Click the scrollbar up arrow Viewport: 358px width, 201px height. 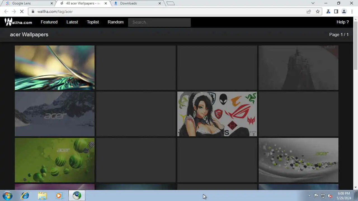click(355, 19)
